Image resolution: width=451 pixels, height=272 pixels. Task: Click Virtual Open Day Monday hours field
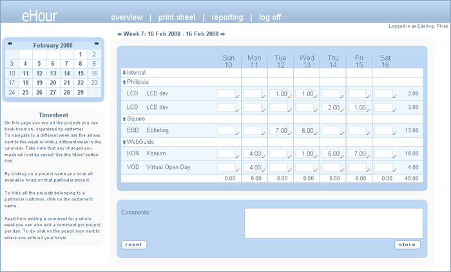click(253, 167)
